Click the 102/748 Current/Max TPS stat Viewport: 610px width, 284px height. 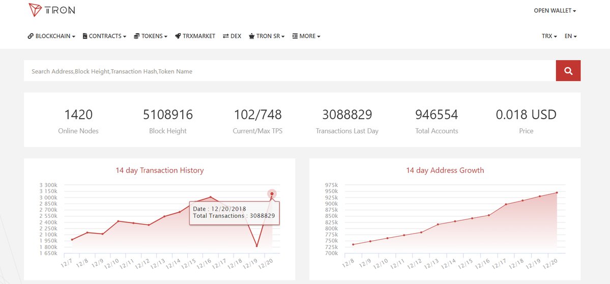coord(257,121)
